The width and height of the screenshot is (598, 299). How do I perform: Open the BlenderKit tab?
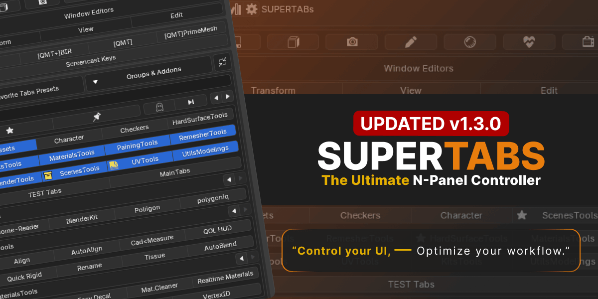pos(83,219)
